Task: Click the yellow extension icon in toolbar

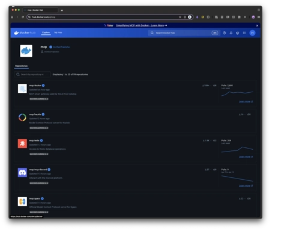Action: point(202,17)
